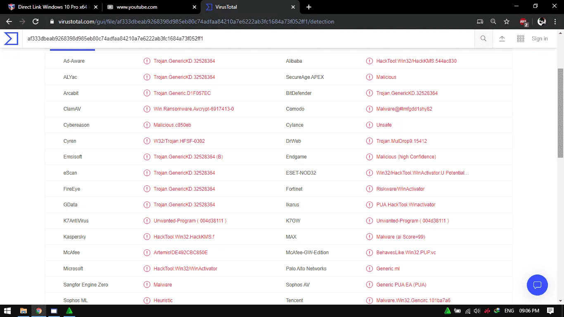Screen dimensions: 564x317
Task: Click the 09:06 PM taskbar clock
Action: click(x=529, y=311)
